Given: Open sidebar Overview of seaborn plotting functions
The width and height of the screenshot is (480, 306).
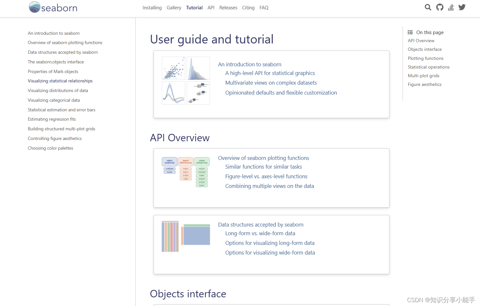Looking at the screenshot, I should [65, 42].
